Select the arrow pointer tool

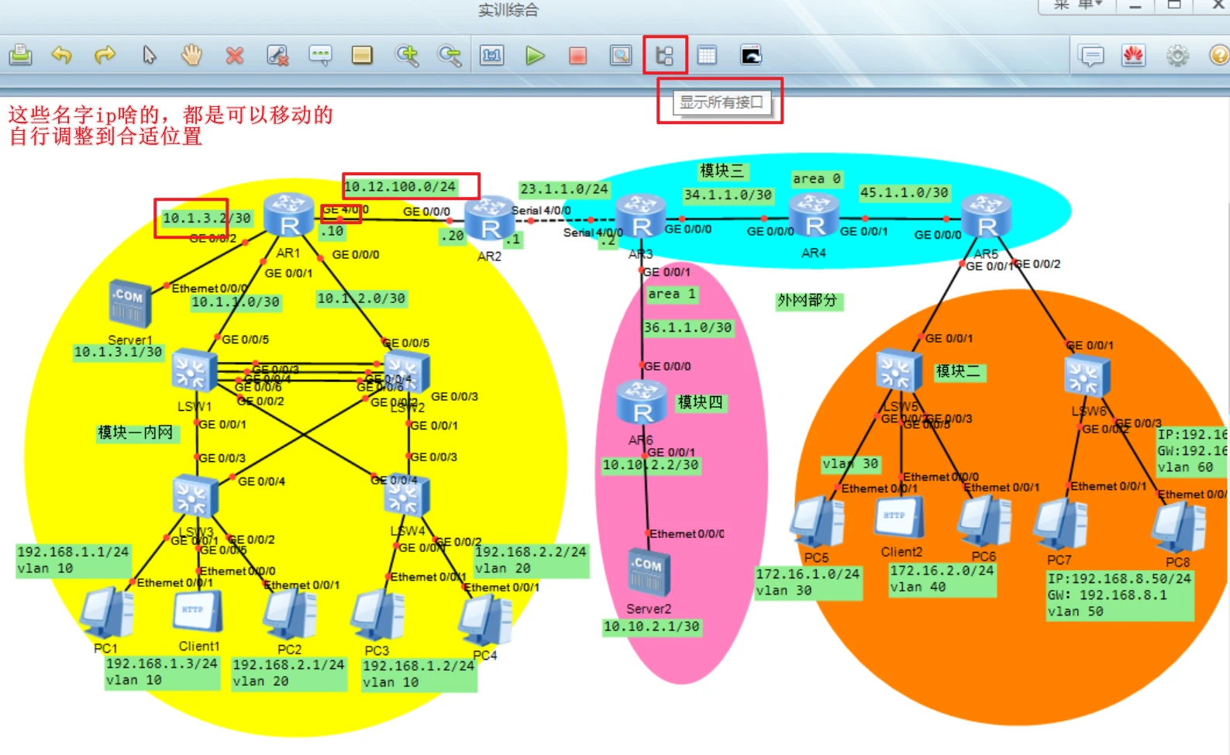(x=149, y=55)
